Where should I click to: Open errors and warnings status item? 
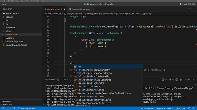(7, 108)
